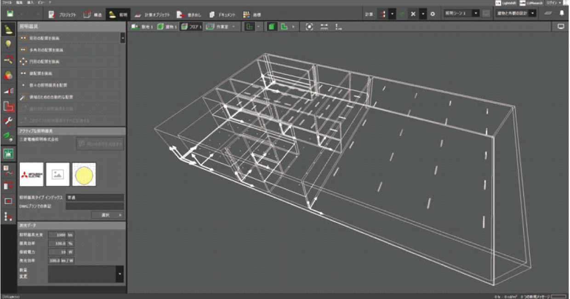Screen dimensions: 570x299
Task: Click the zoom-to-fit view icon
Action: (309, 27)
